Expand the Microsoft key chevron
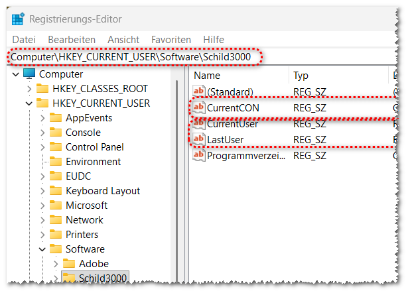 coord(42,206)
